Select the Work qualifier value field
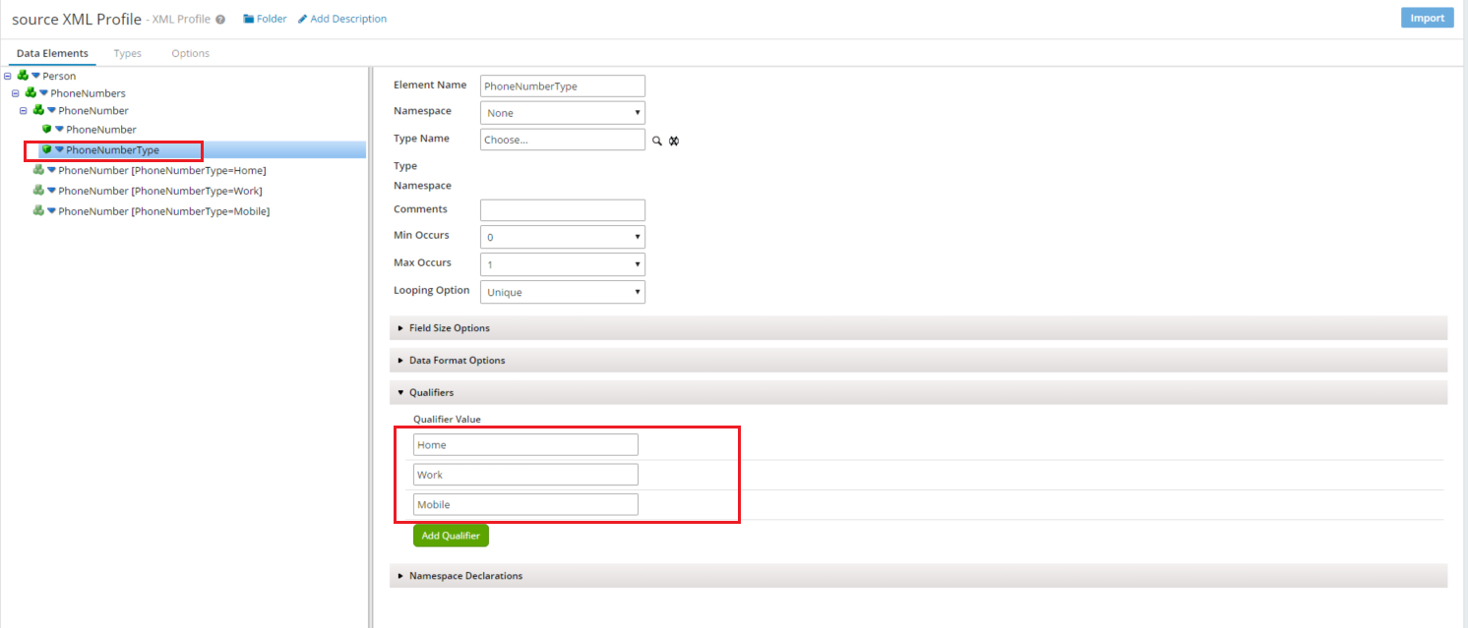Image resolution: width=1468 pixels, height=628 pixels. (x=524, y=474)
